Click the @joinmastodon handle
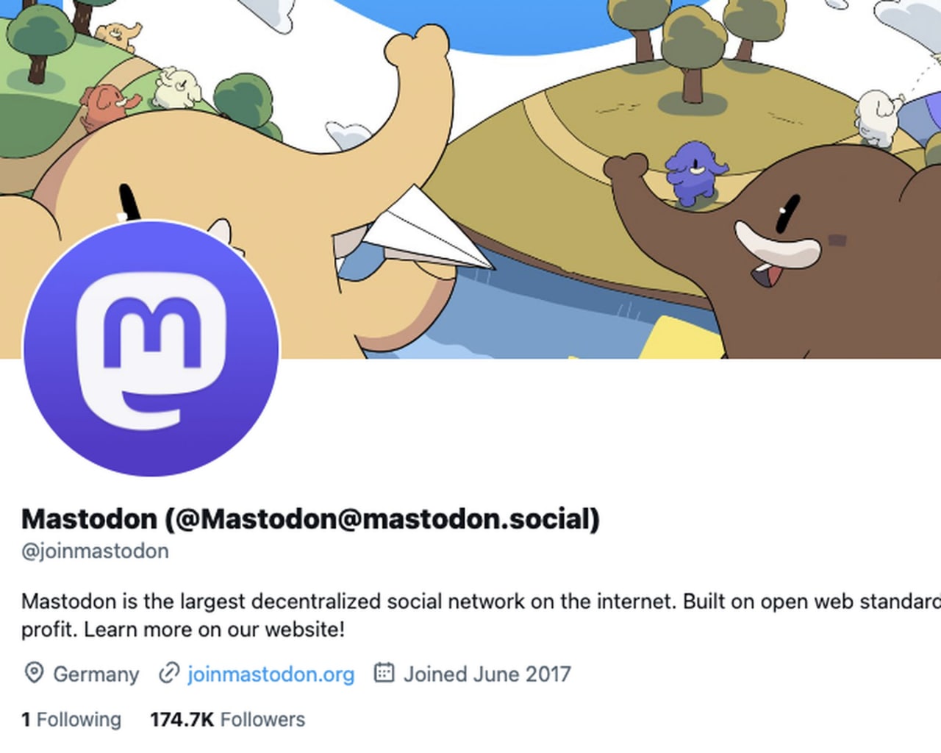Viewport: 941px width, 753px height. (95, 551)
